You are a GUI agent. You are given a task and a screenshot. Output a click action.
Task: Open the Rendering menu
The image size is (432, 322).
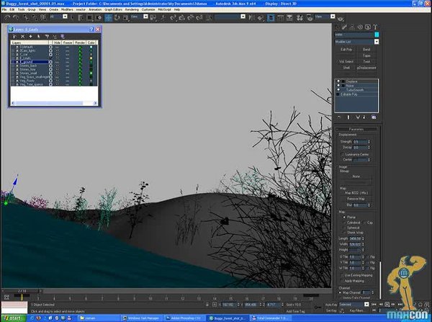[132, 9]
